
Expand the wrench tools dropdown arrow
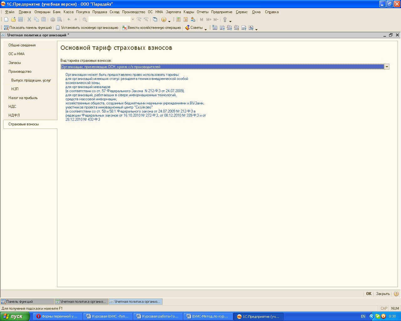(x=231, y=21)
